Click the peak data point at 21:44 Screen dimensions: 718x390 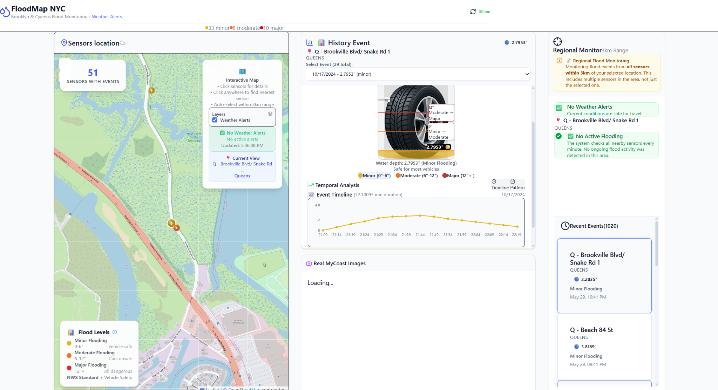[x=420, y=215]
